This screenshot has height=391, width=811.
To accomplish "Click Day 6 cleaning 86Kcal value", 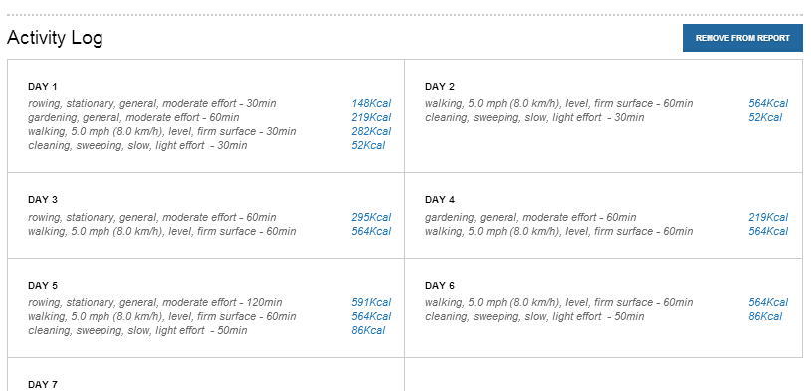I will tap(765, 316).
